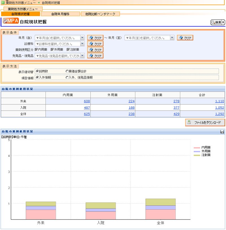Click the save disk icon on chart panel
Viewport: 226px width, 230px height.
pos(222,132)
